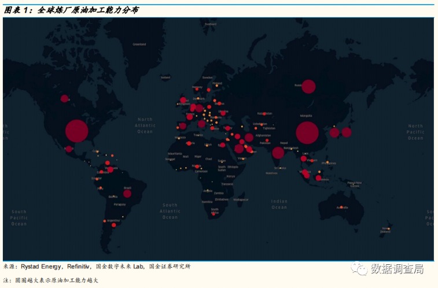
Task: Click the WeChat logo icon in watermark
Action: point(361,268)
